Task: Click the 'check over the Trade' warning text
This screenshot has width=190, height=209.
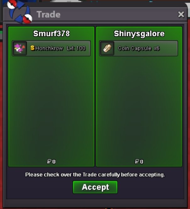Action: [95, 175]
